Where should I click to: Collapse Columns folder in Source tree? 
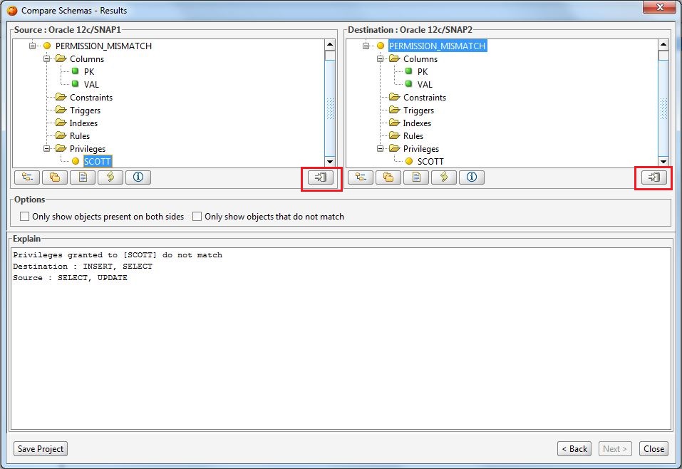[x=46, y=58]
